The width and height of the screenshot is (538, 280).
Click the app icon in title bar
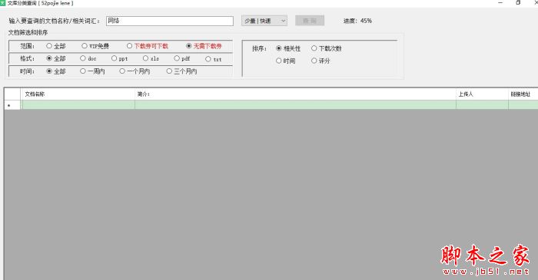coord(3,3)
